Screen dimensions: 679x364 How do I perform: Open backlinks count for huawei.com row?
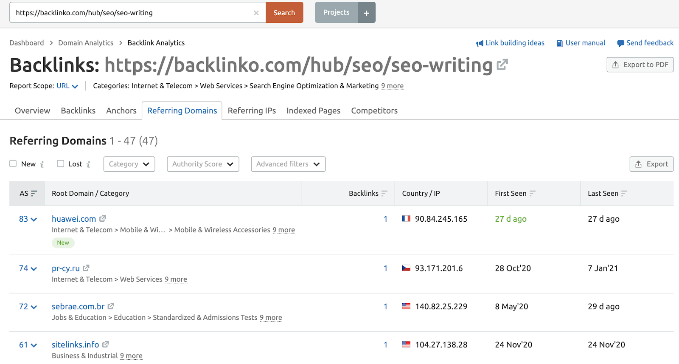(385, 219)
